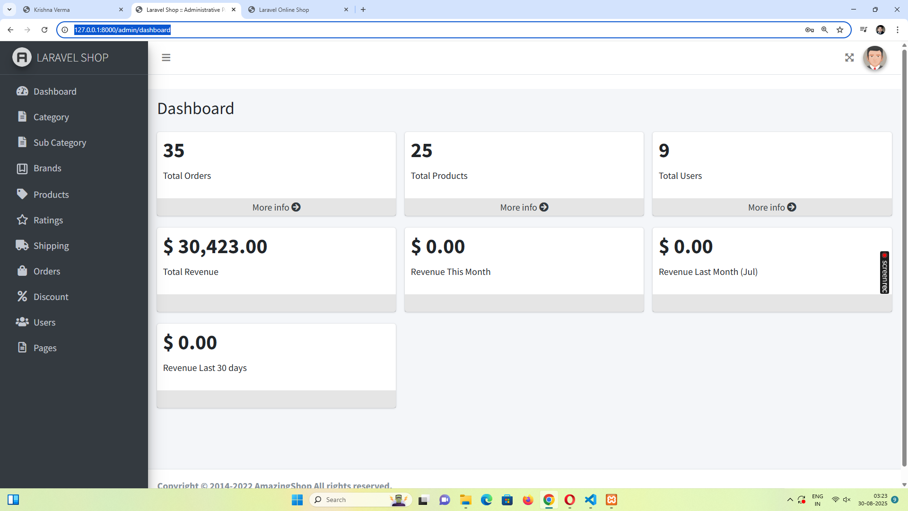The width and height of the screenshot is (908, 511).
Task: Bookmark this page with the star icon
Action: point(840,30)
